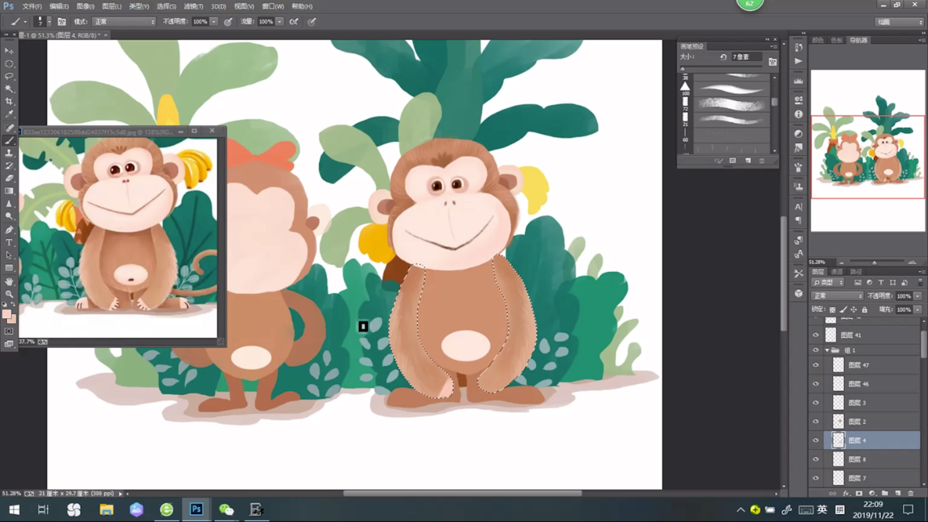The width and height of the screenshot is (928, 522).
Task: Select the Brush tool in toolbox
Action: point(9,141)
